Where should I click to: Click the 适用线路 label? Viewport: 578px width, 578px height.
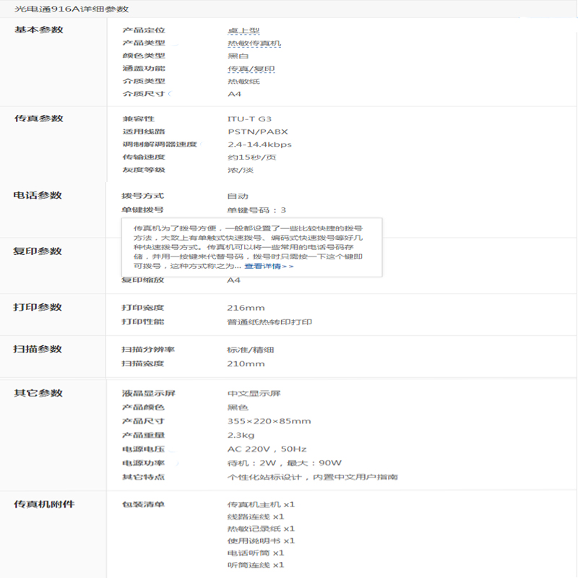[144, 131]
